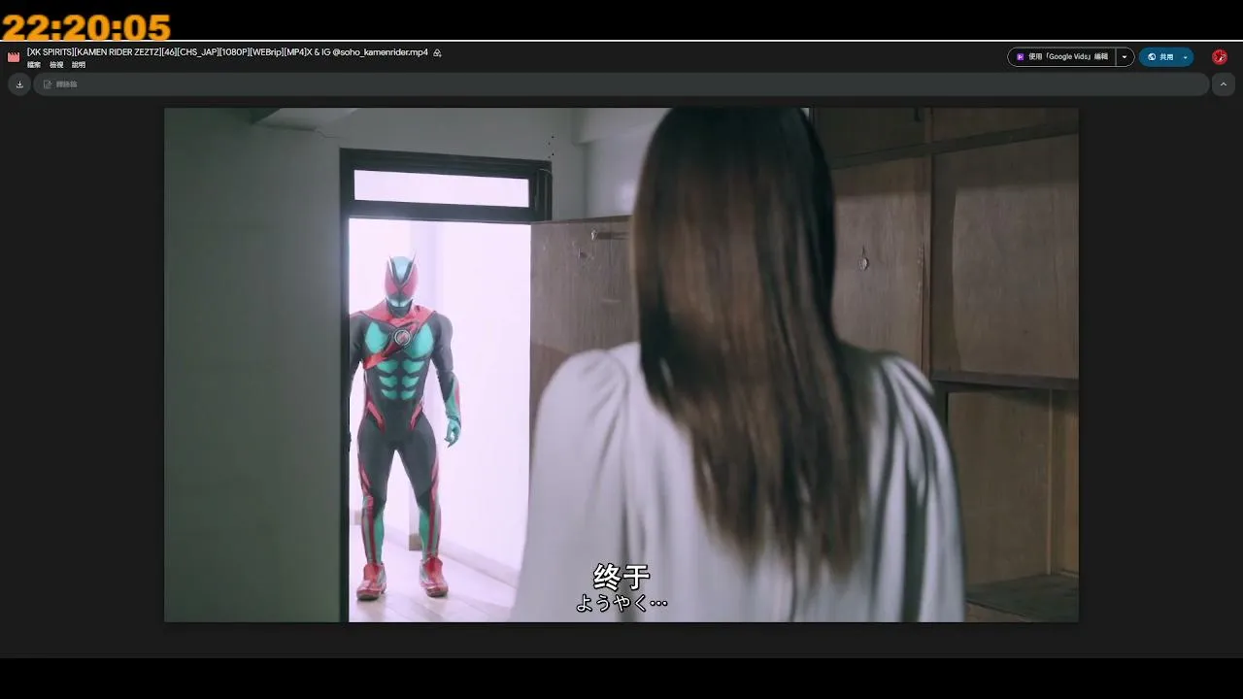Click the red video file icon beside the title
Image resolution: width=1243 pixels, height=699 pixels.
(x=14, y=57)
